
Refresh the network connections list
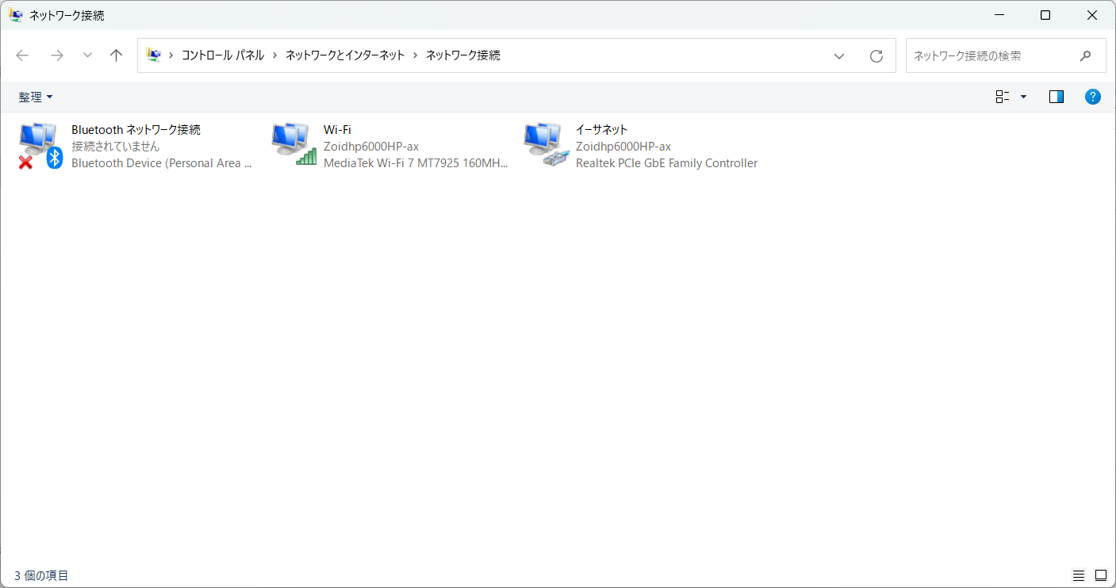point(876,55)
